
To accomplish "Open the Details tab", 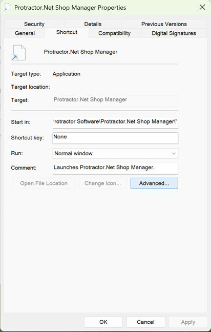I will [x=93, y=24].
